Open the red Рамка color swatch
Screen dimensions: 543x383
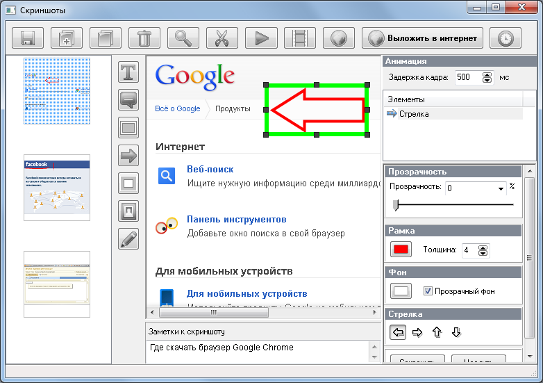click(401, 250)
